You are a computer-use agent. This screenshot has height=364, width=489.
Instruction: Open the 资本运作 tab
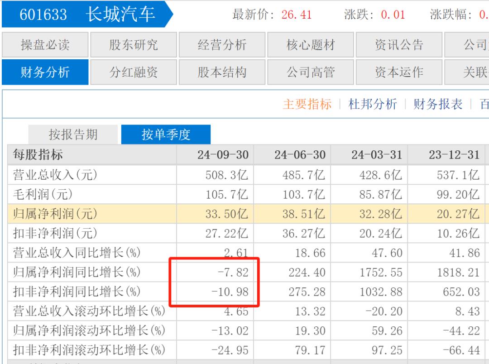pyautogui.click(x=399, y=72)
